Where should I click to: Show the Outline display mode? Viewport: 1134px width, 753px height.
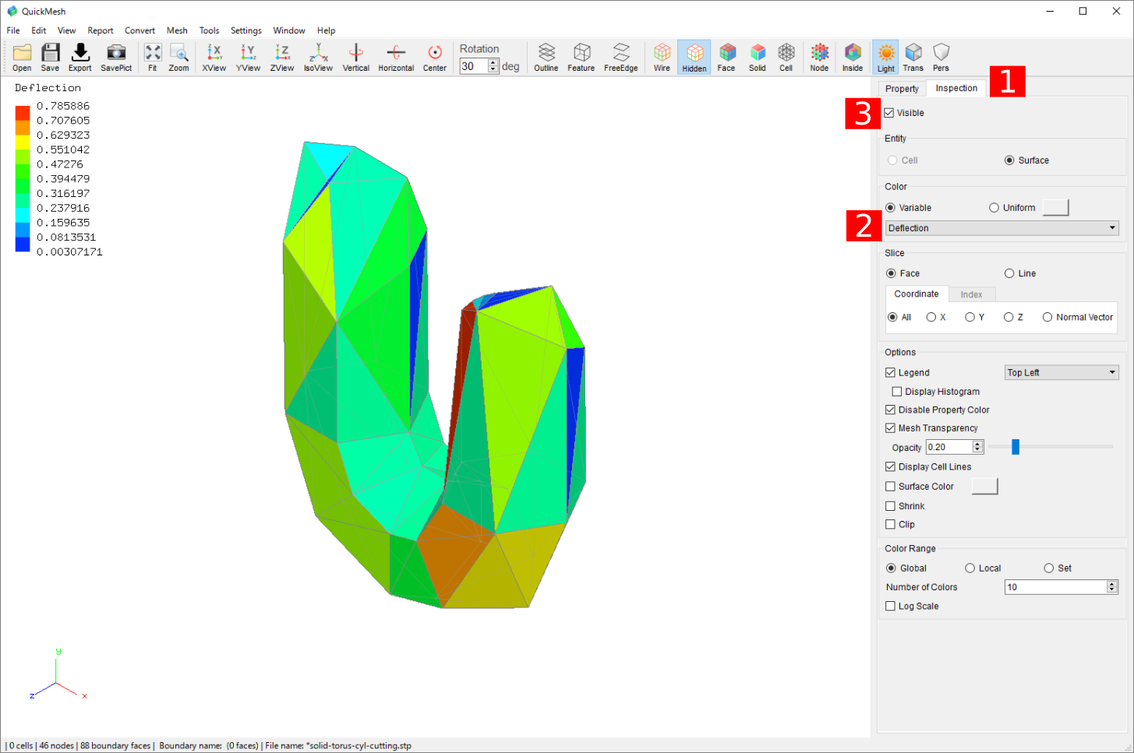pyautogui.click(x=546, y=58)
